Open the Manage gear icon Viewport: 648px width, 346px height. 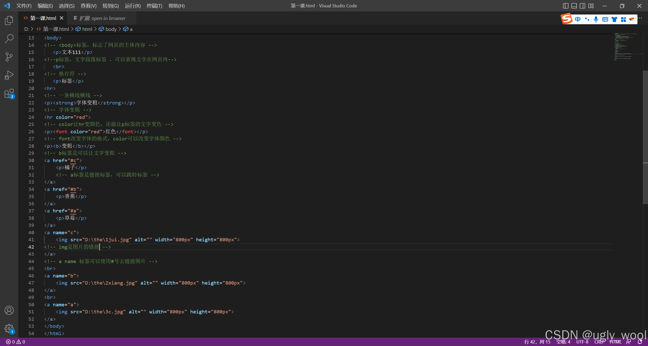[x=9, y=329]
